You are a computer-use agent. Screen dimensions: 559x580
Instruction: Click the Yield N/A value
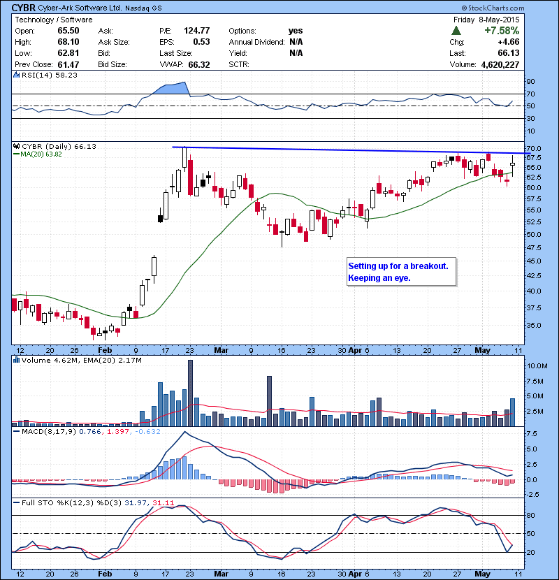(296, 53)
